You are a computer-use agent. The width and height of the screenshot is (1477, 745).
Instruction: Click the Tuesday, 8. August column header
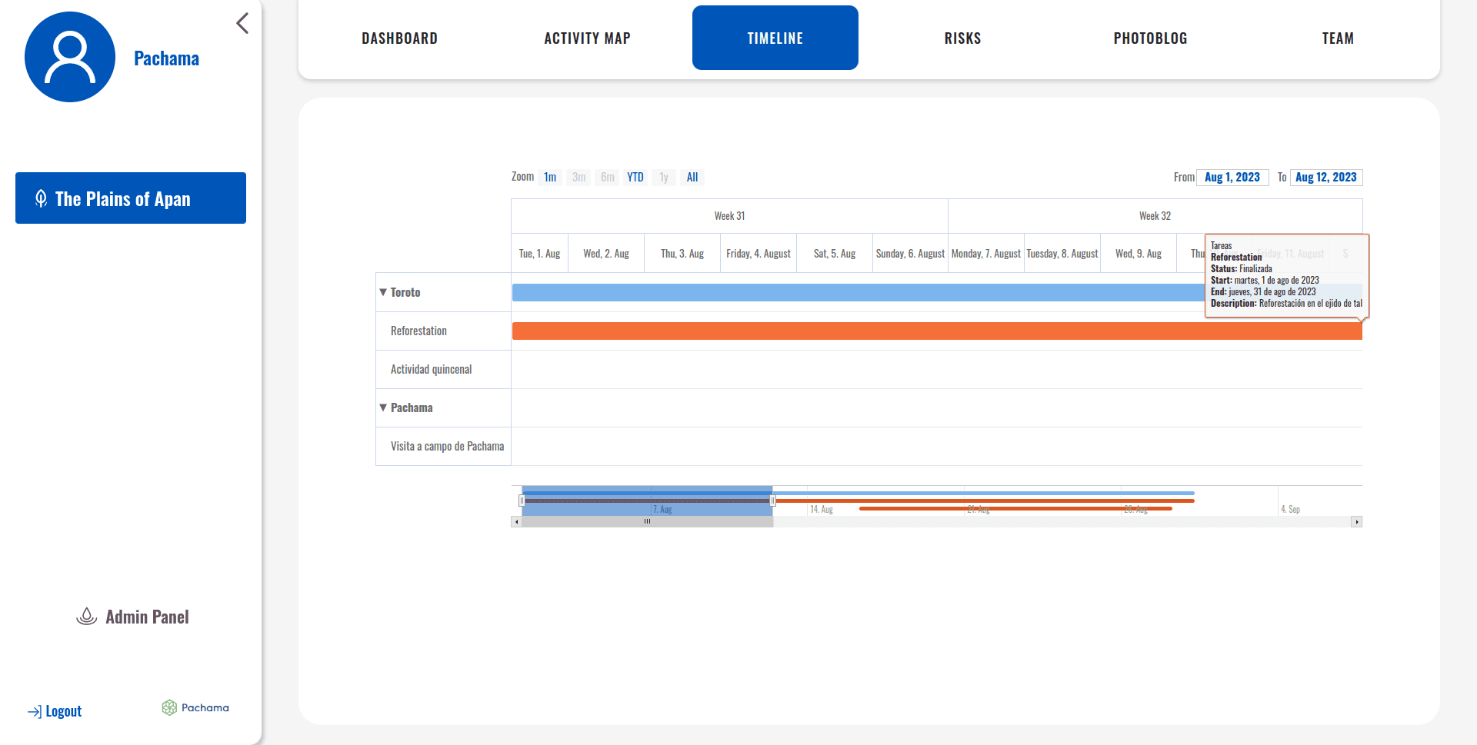(1062, 254)
